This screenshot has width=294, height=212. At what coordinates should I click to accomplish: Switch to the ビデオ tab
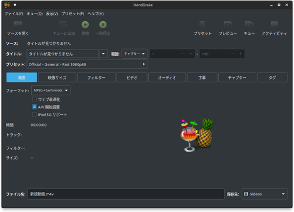[132, 78]
